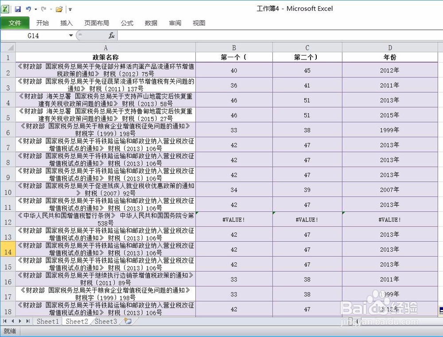Select highlighted row 14 header

(8, 249)
